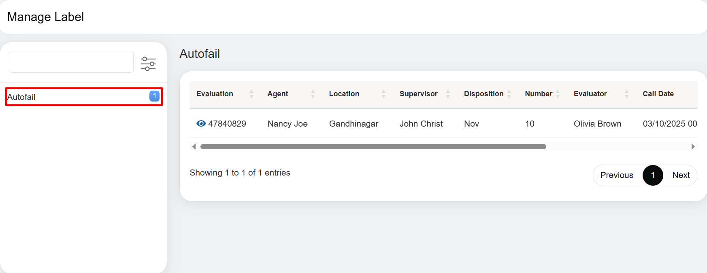Sort table by Location column
The height and width of the screenshot is (273, 707).
coord(344,94)
